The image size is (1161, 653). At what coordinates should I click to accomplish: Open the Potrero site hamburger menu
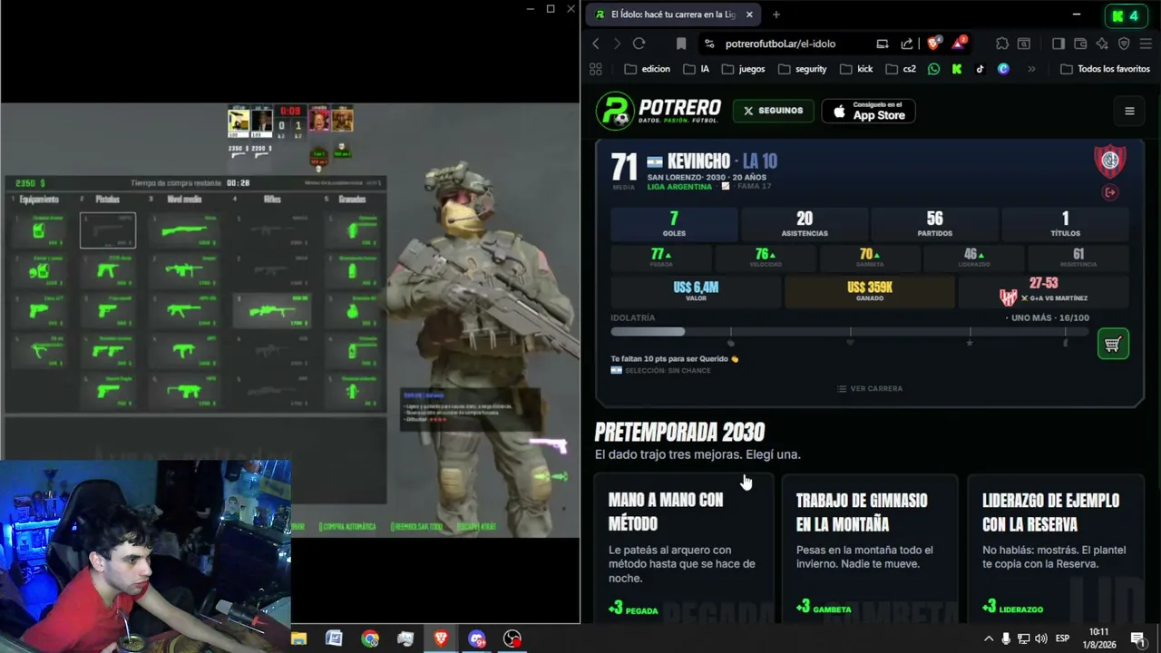(1129, 111)
